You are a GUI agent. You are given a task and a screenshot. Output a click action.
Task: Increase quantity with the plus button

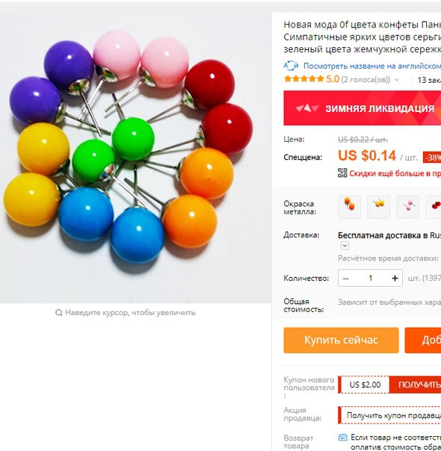point(395,278)
